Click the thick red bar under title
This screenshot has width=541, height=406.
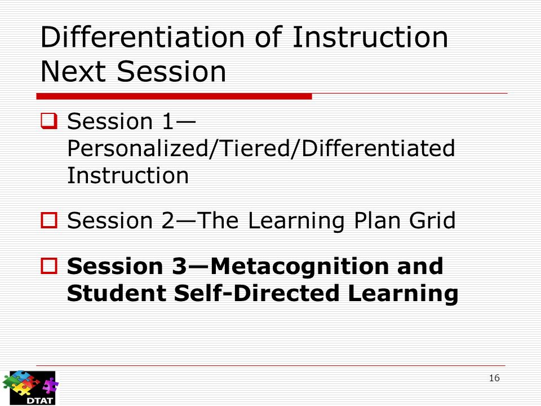click(174, 96)
